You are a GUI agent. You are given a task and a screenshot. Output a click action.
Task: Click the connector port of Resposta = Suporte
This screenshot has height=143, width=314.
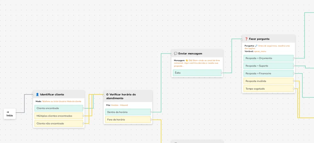point(294,66)
